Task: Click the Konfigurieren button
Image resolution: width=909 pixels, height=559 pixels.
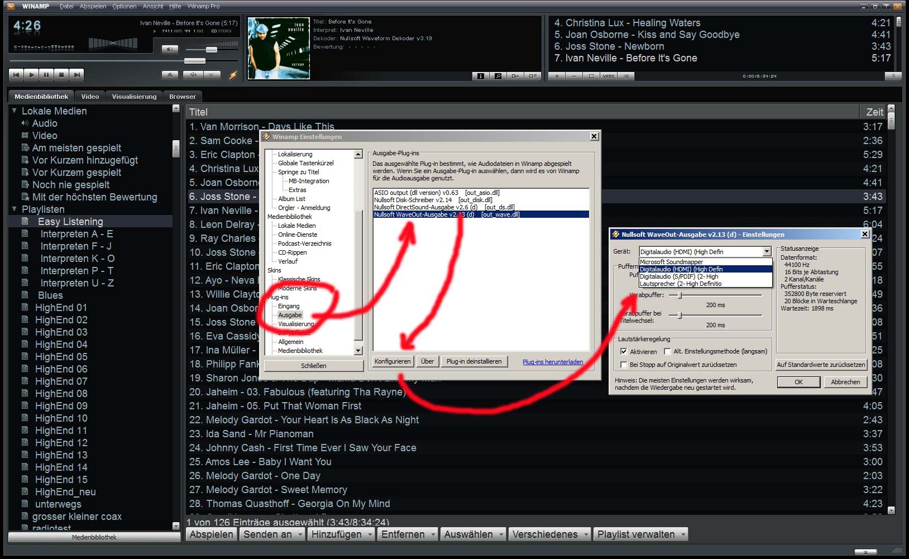Action: [393, 361]
